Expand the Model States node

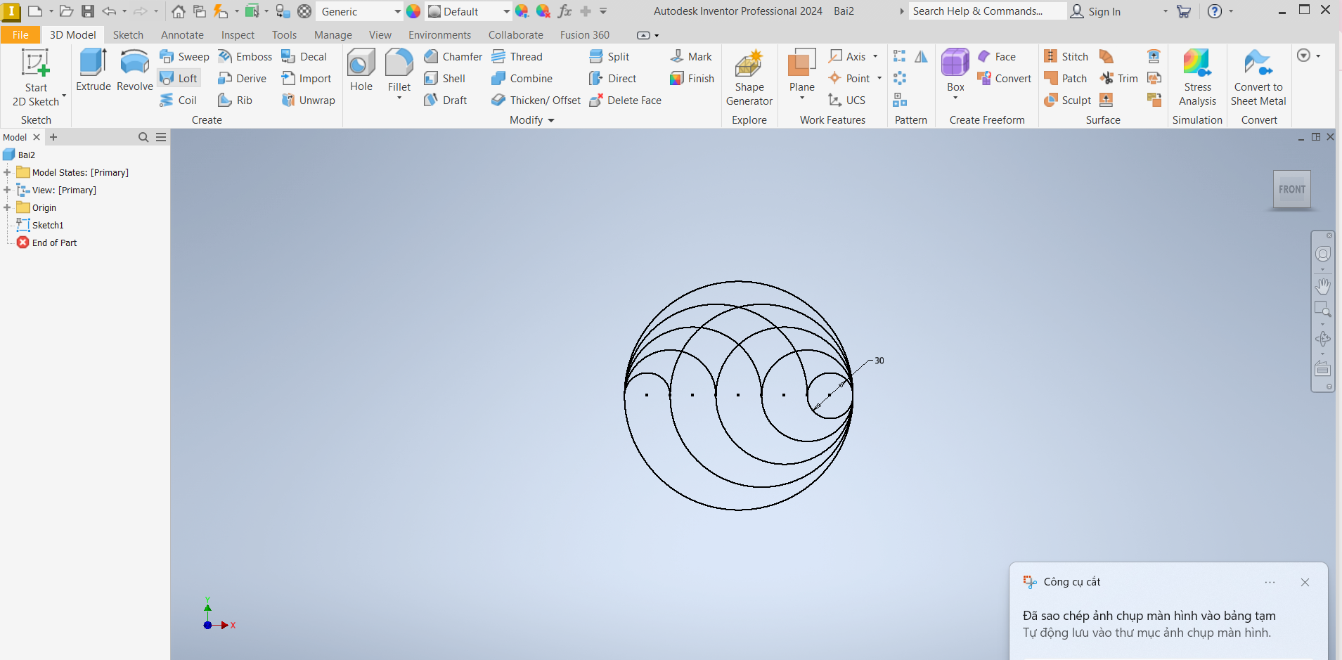click(x=7, y=172)
